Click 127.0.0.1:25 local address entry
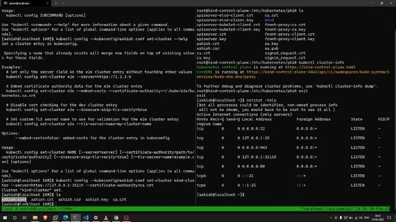 (x=256, y=138)
